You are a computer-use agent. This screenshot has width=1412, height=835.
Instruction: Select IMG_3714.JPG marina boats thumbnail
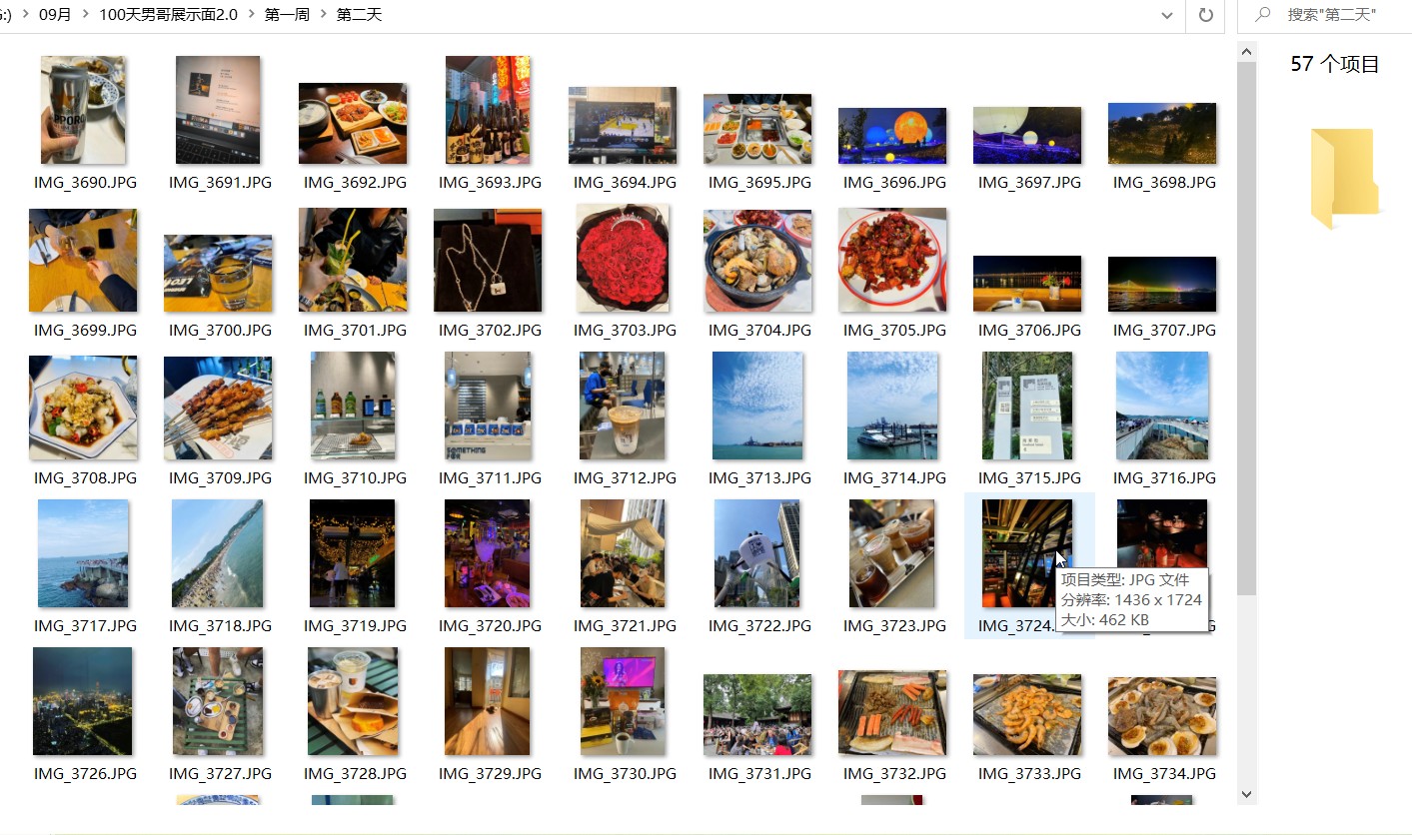coord(892,406)
